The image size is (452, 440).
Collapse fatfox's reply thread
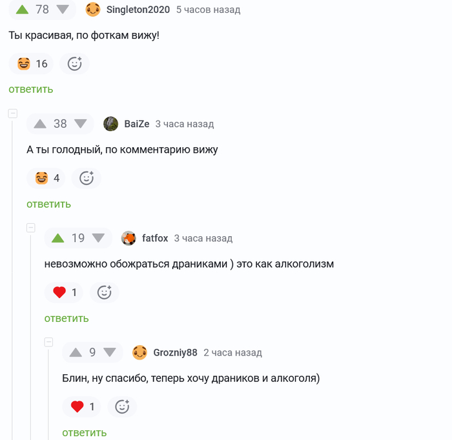tap(31, 228)
